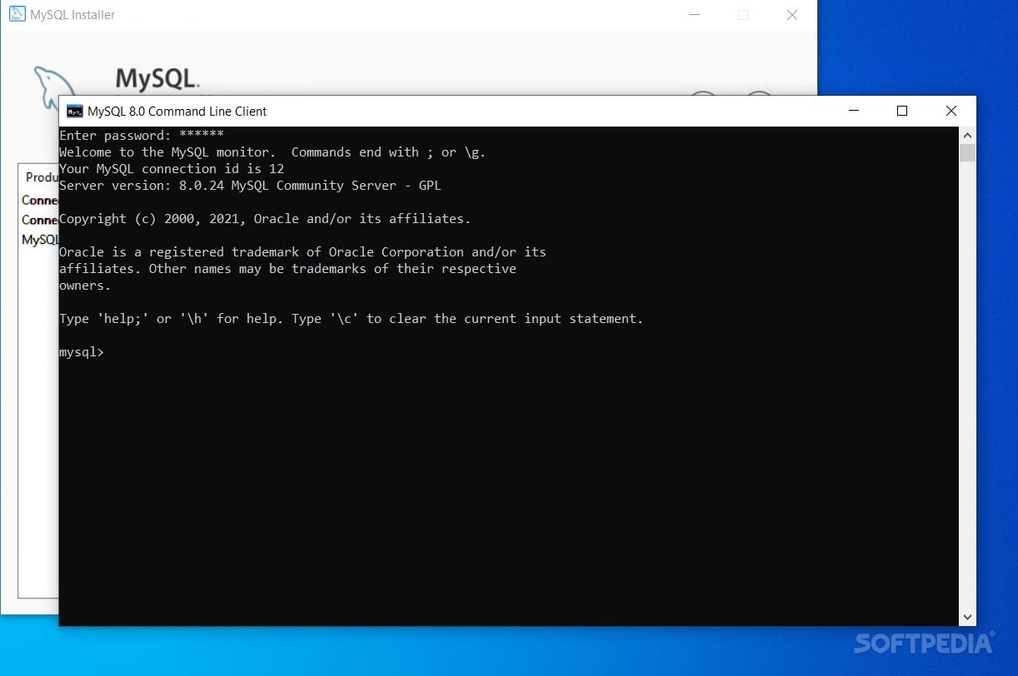Screen dimensions: 1018x676
Task: Click the 'owners.' line in the console
Action: (85, 285)
